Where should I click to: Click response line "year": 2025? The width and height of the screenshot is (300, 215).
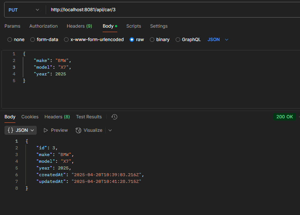coord(54,168)
